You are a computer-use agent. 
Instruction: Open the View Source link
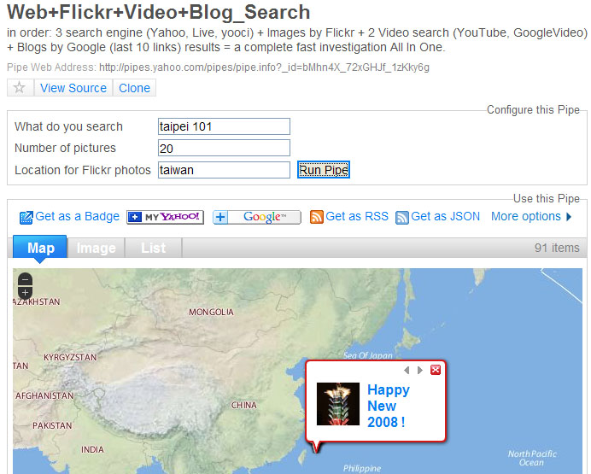point(73,88)
